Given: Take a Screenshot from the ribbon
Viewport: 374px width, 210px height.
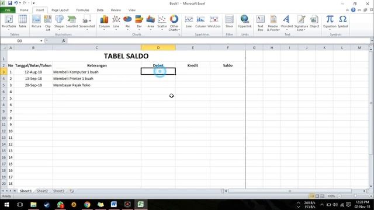Looking at the screenshot, I should point(87,22).
